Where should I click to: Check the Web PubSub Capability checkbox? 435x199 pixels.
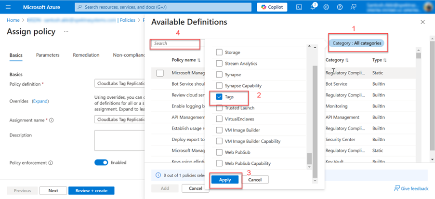(x=219, y=163)
